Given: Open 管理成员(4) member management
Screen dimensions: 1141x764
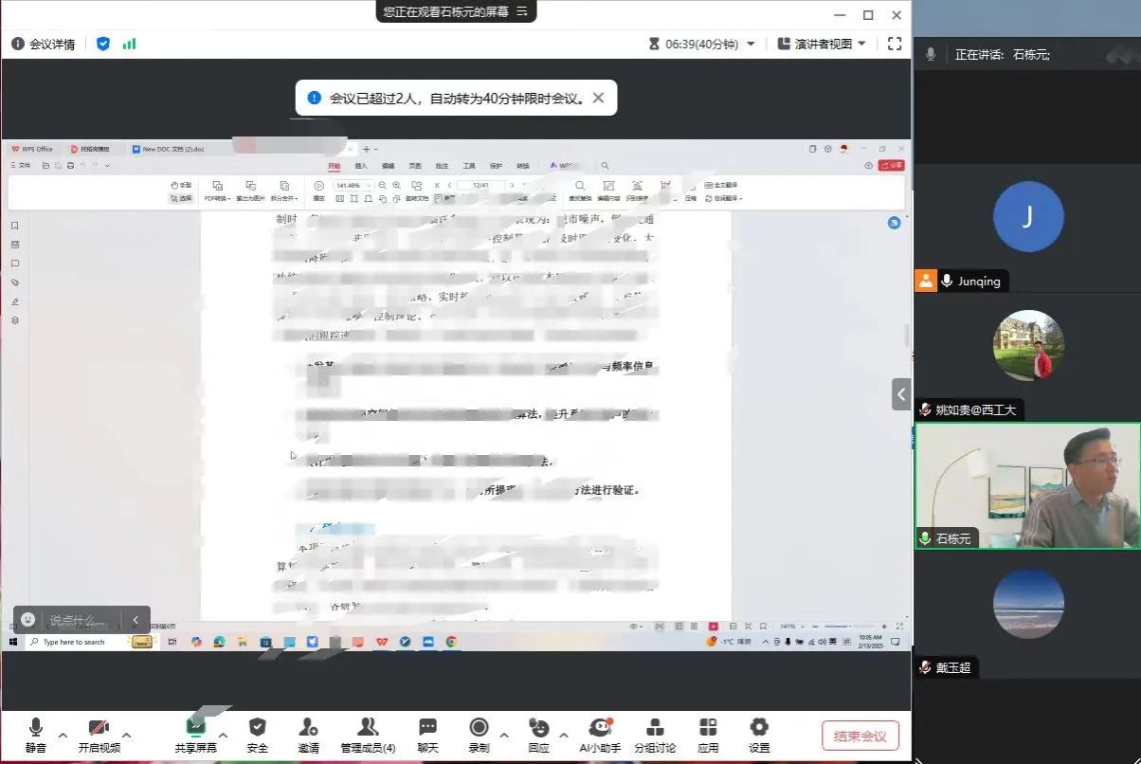Looking at the screenshot, I should [368, 728].
